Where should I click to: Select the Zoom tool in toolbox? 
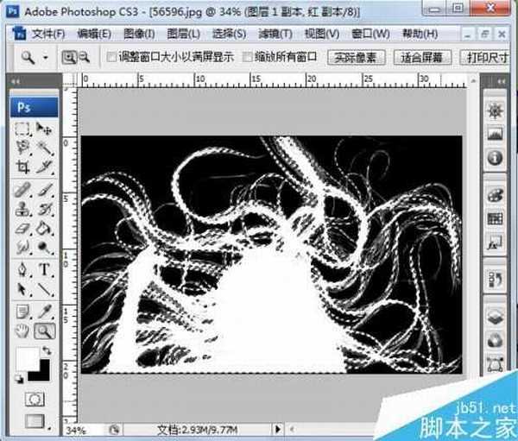pos(45,331)
